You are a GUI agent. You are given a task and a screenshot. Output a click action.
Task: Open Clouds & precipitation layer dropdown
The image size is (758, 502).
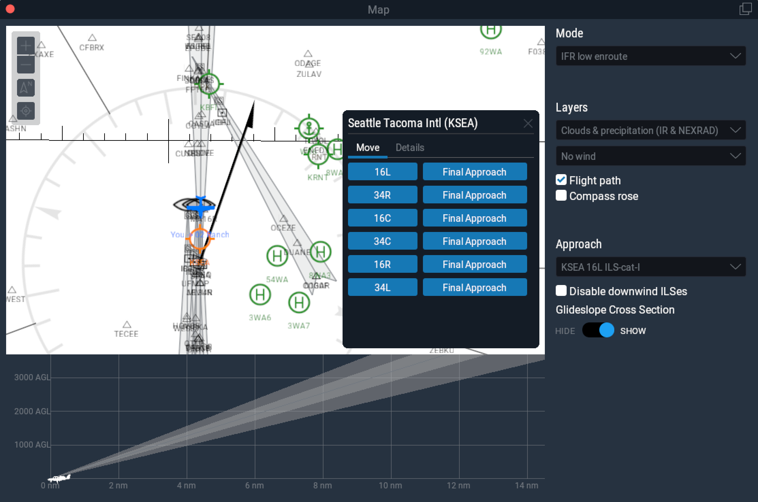pyautogui.click(x=651, y=130)
